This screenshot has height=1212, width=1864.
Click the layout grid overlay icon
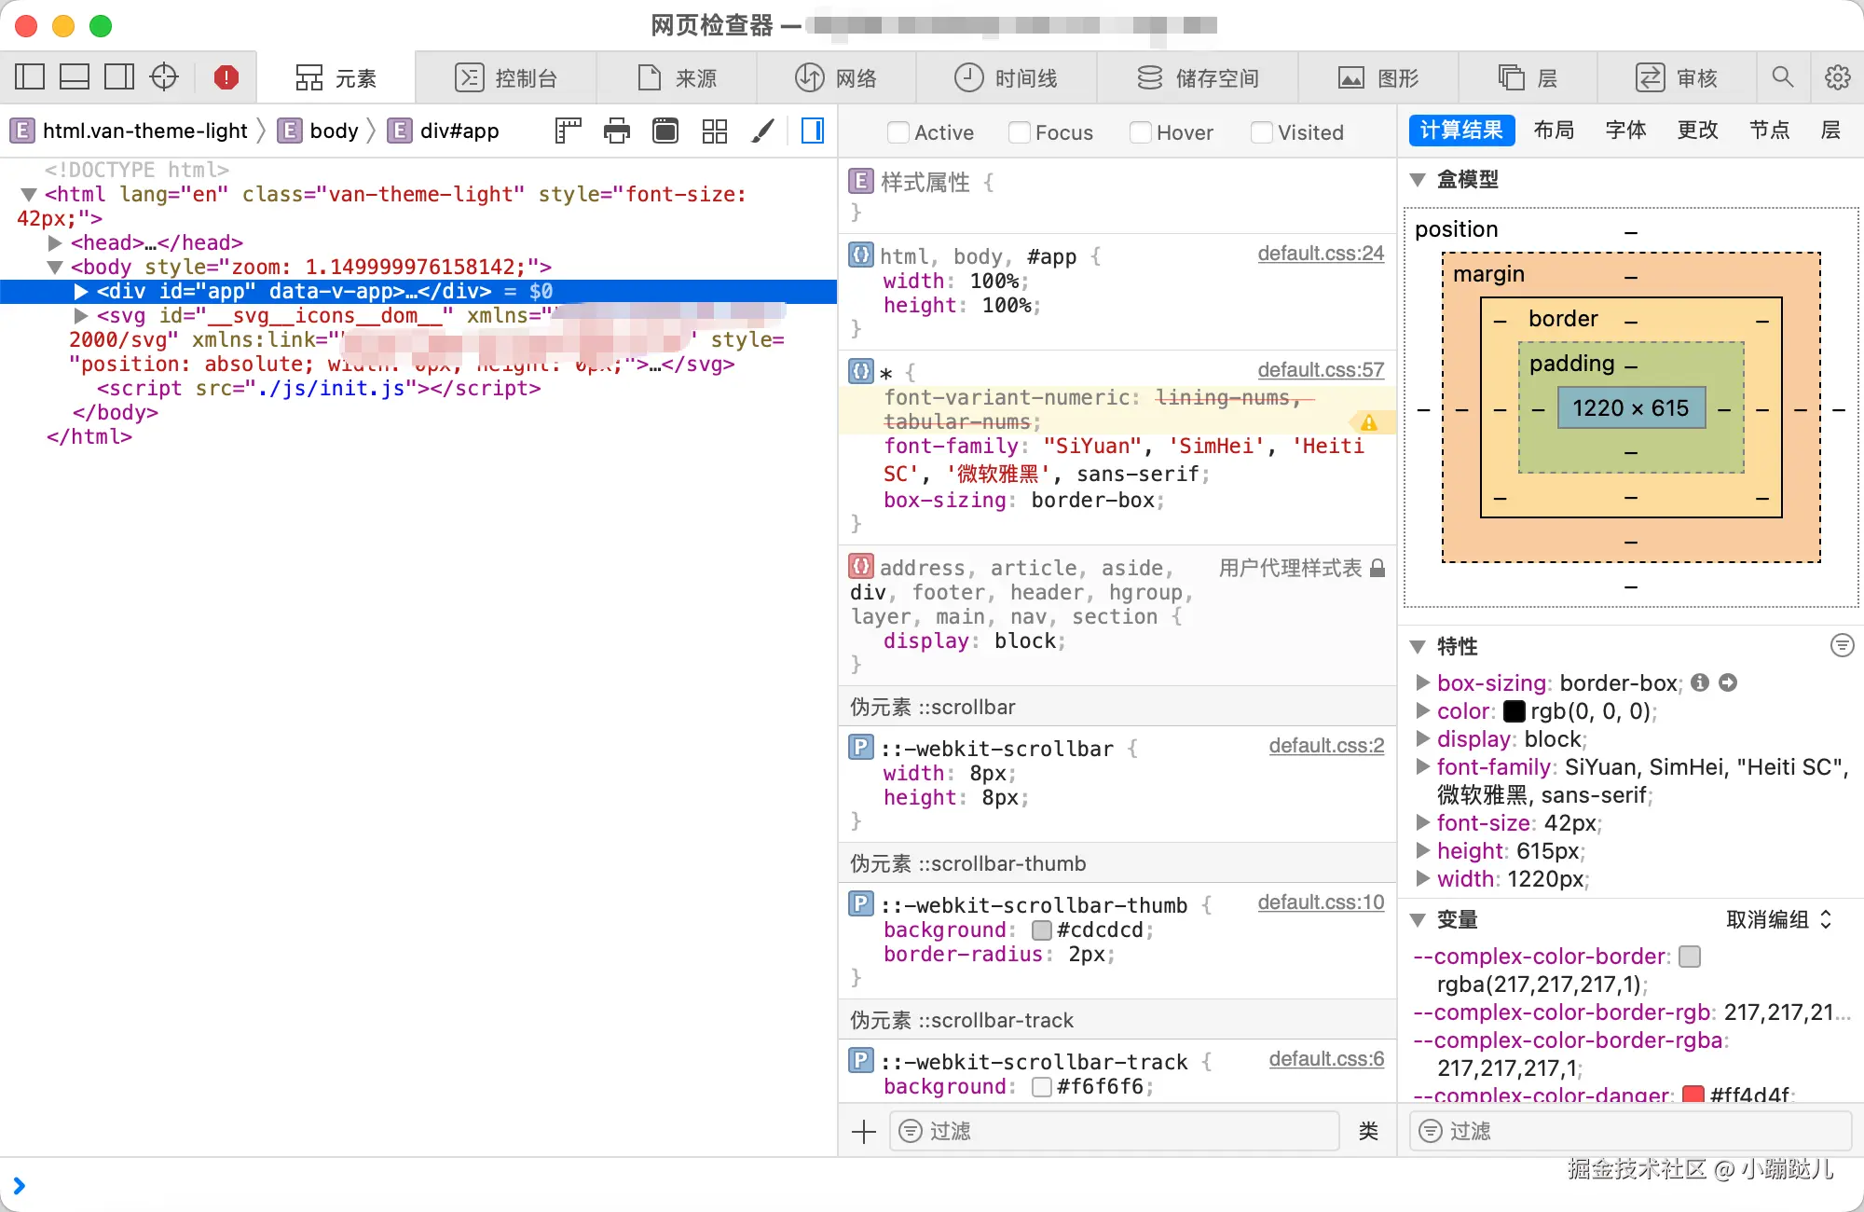[x=714, y=131]
